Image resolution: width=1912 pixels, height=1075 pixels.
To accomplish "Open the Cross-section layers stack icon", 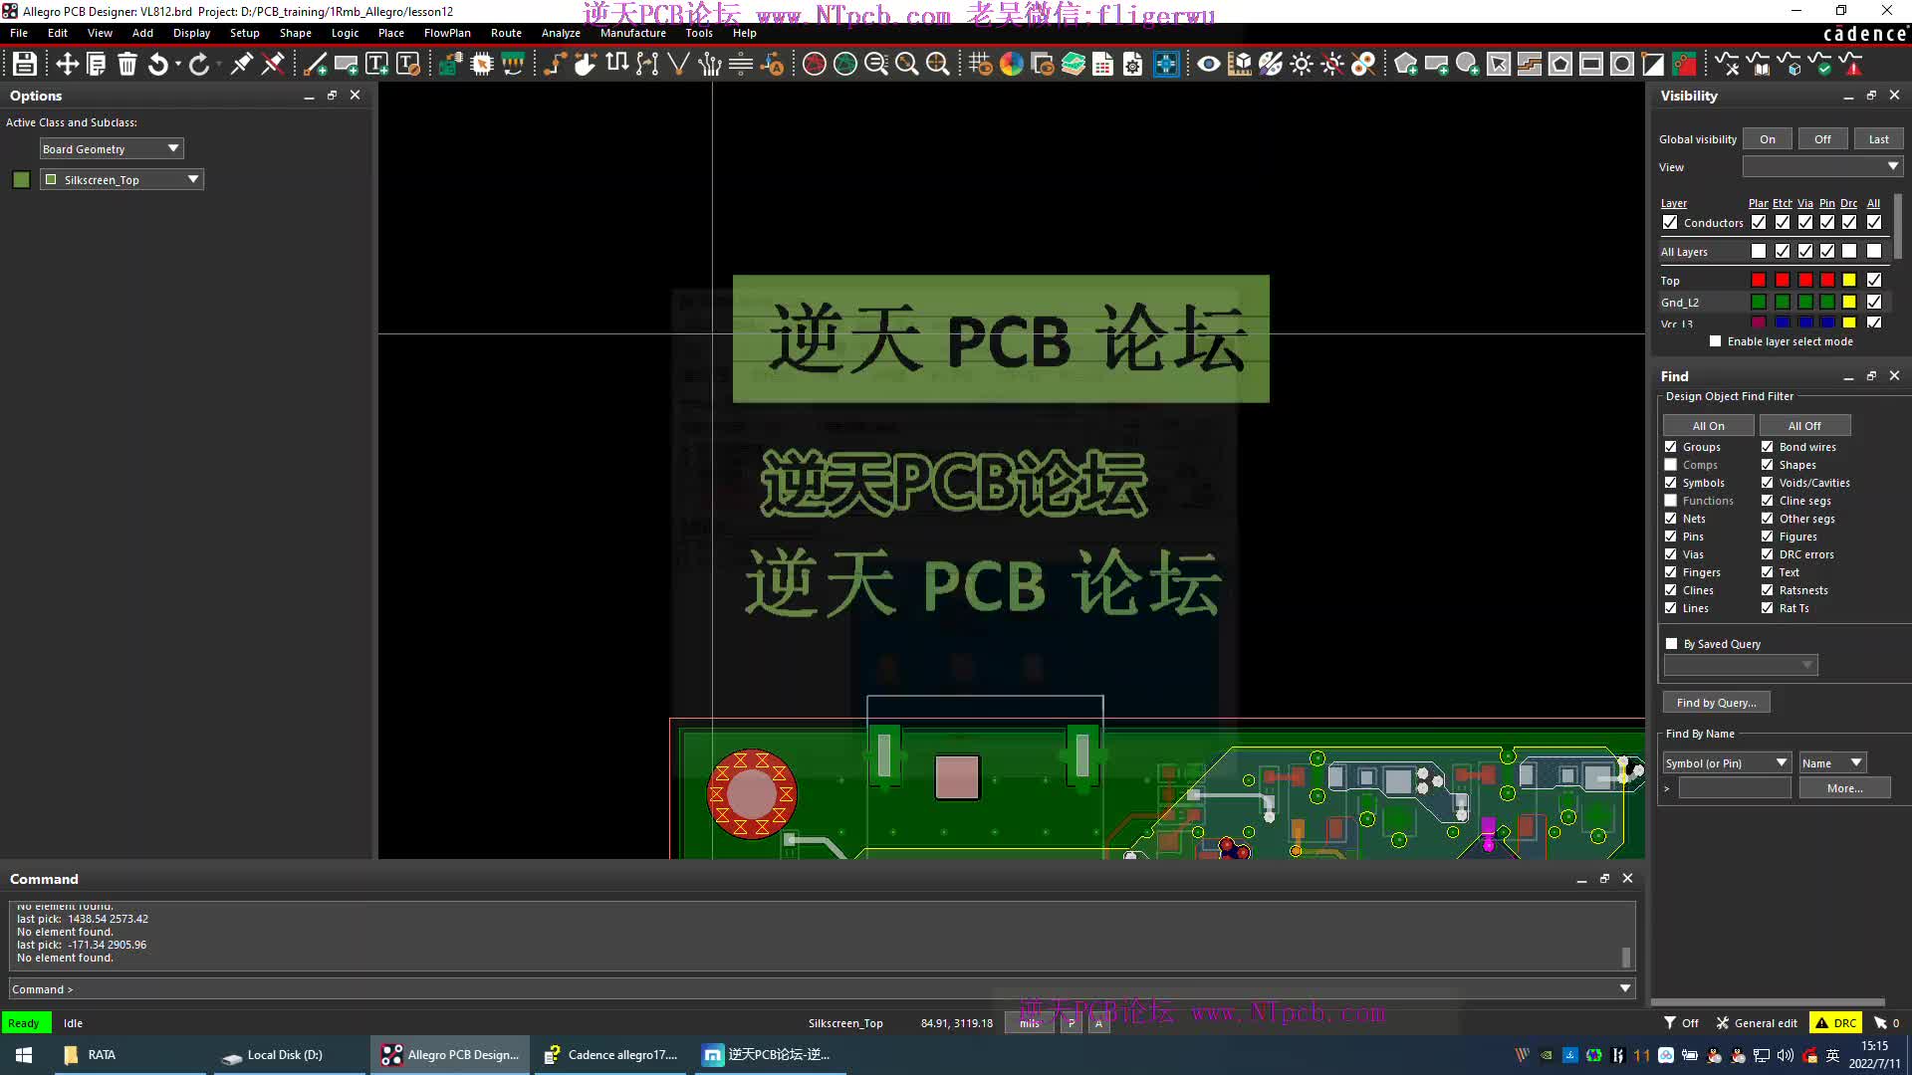I will point(1074,65).
